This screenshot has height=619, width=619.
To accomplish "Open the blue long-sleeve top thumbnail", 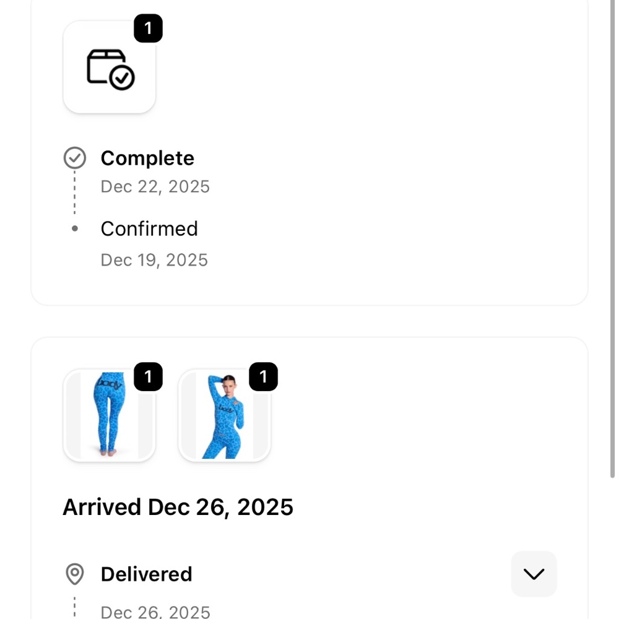I will coord(224,416).
